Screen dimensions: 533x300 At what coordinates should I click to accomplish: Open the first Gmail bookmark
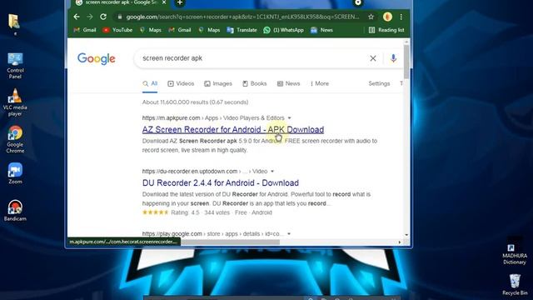click(x=85, y=30)
